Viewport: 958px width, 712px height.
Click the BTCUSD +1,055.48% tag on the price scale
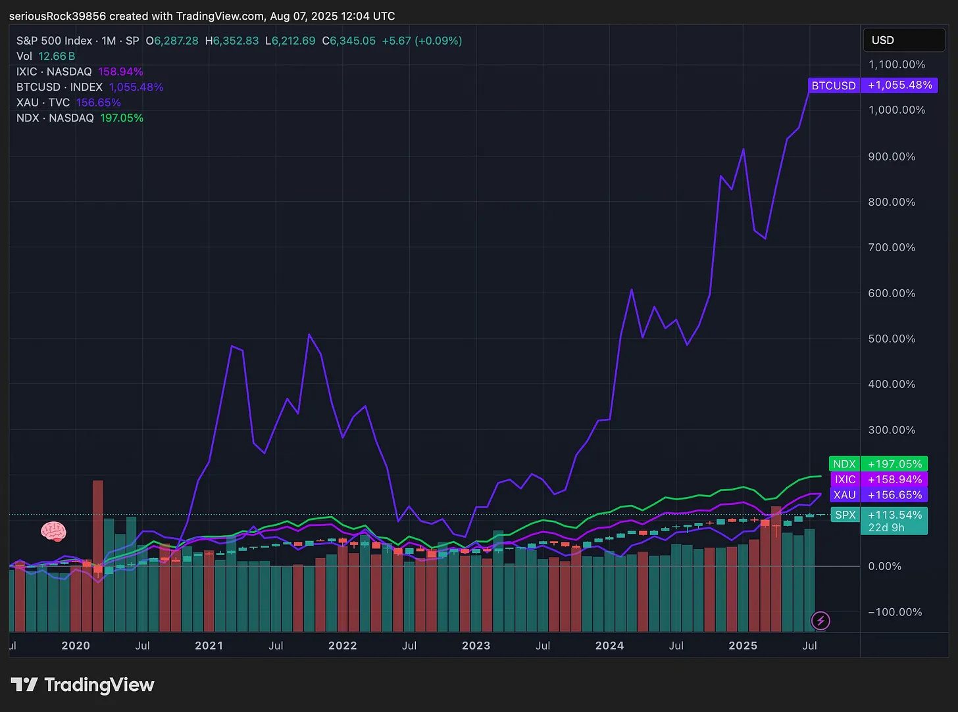[x=872, y=85]
